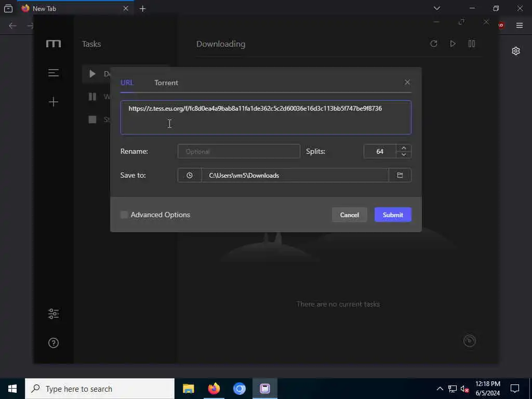Screen dimensions: 532x399
Task: Close the New Tab tab
Action: (x=126, y=8)
